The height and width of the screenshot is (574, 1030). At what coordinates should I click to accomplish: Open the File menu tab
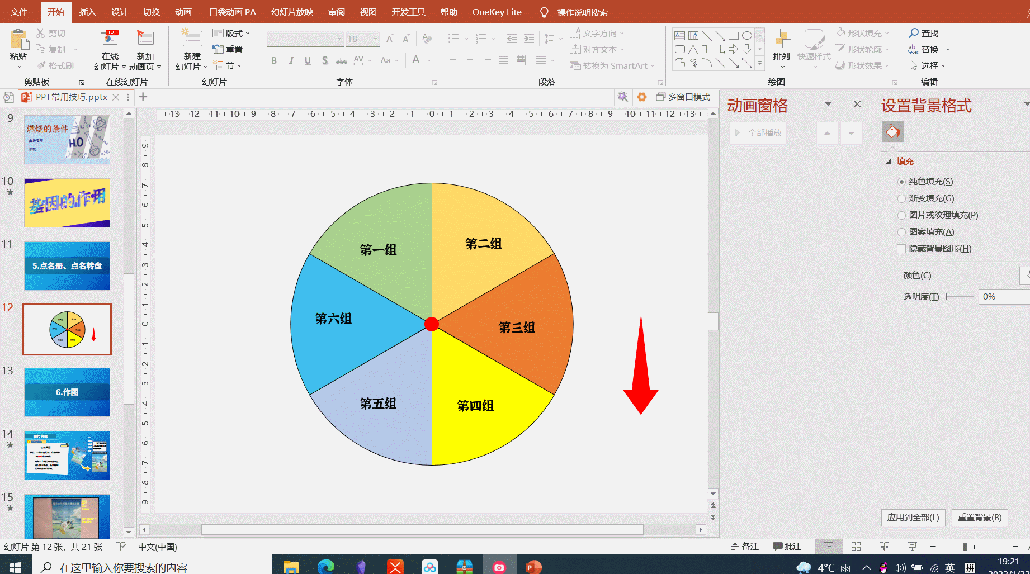pos(19,12)
